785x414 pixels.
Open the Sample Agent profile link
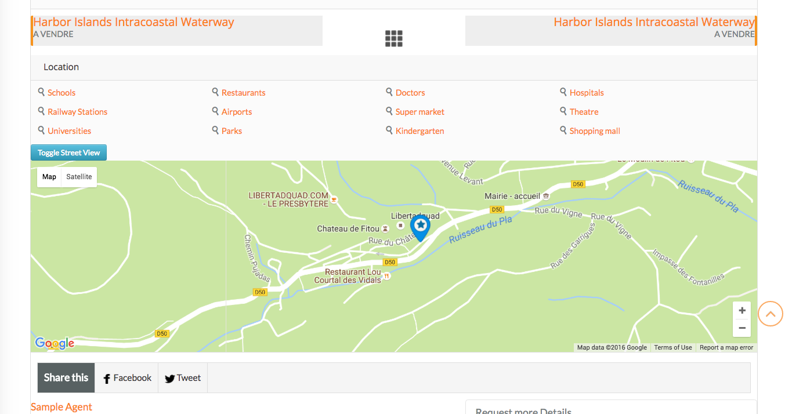(62, 407)
